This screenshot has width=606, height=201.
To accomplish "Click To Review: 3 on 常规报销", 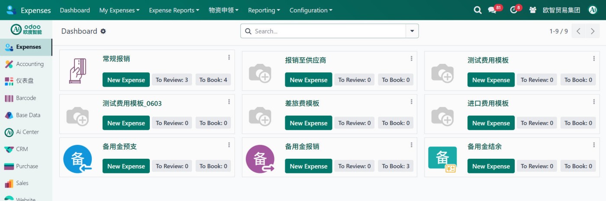I will point(172,80).
